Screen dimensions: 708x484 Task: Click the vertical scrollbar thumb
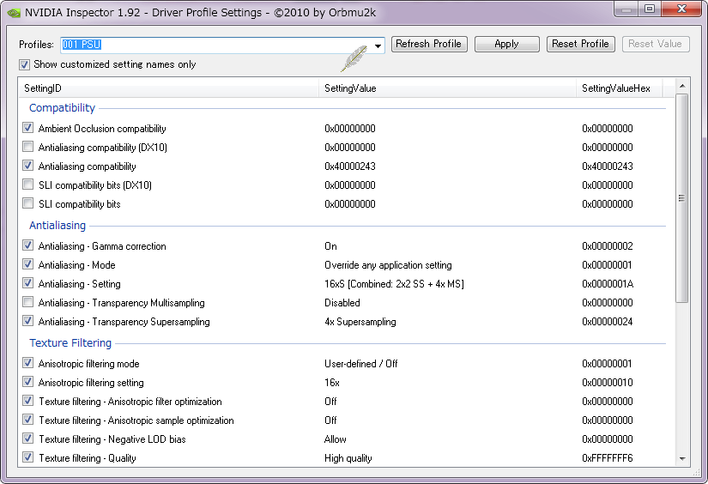coord(682,198)
